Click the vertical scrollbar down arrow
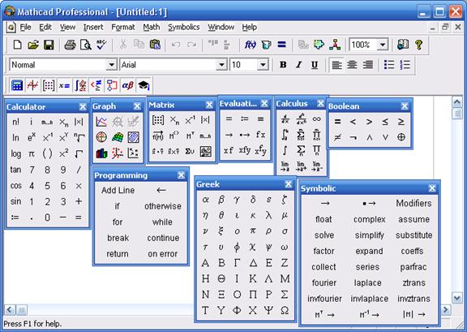467x332 pixels. point(457,298)
